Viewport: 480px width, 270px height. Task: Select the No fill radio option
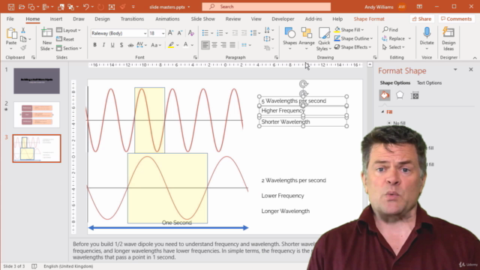pyautogui.click(x=389, y=123)
